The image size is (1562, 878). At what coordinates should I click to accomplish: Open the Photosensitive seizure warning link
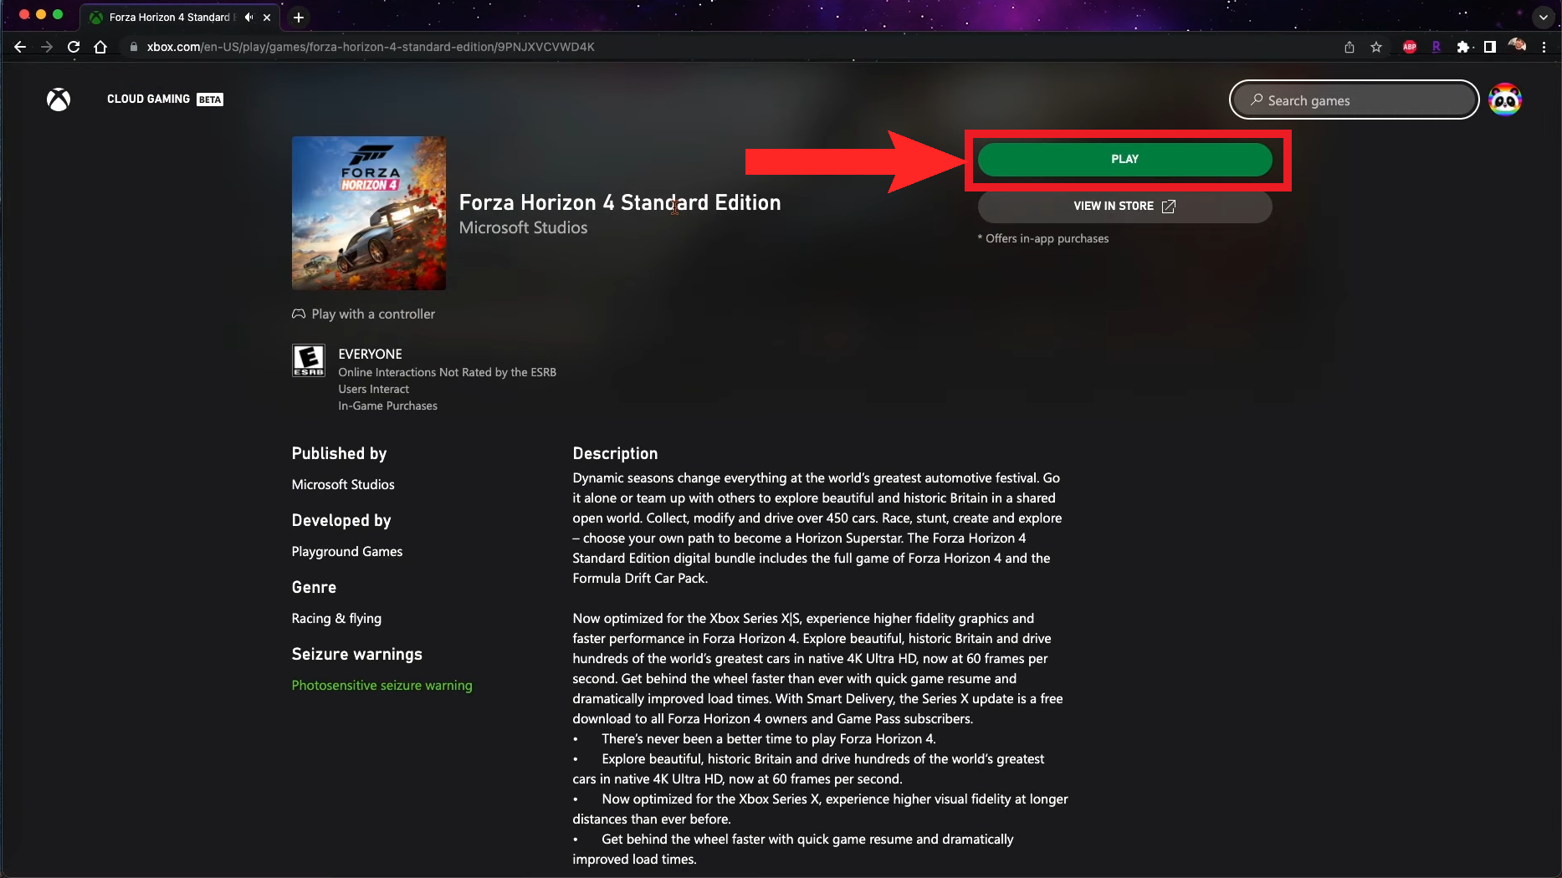[x=382, y=685]
